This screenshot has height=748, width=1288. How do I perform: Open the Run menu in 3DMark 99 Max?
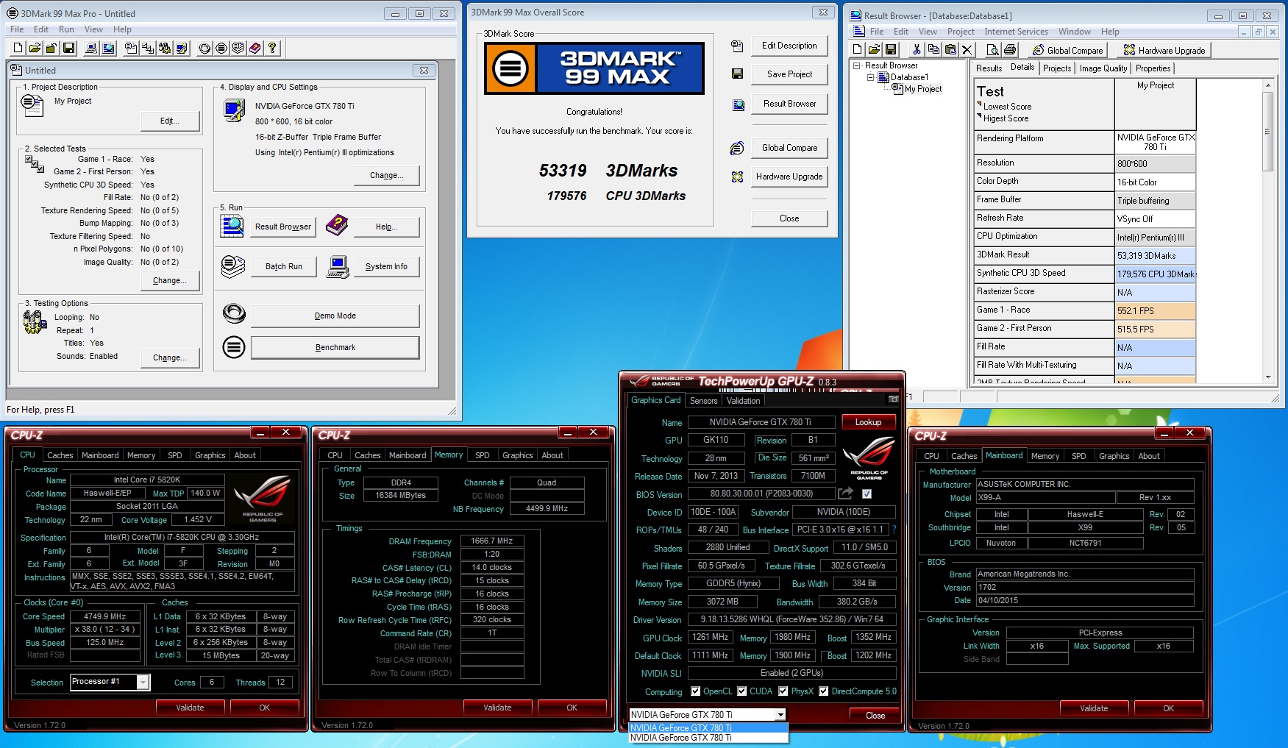[66, 29]
